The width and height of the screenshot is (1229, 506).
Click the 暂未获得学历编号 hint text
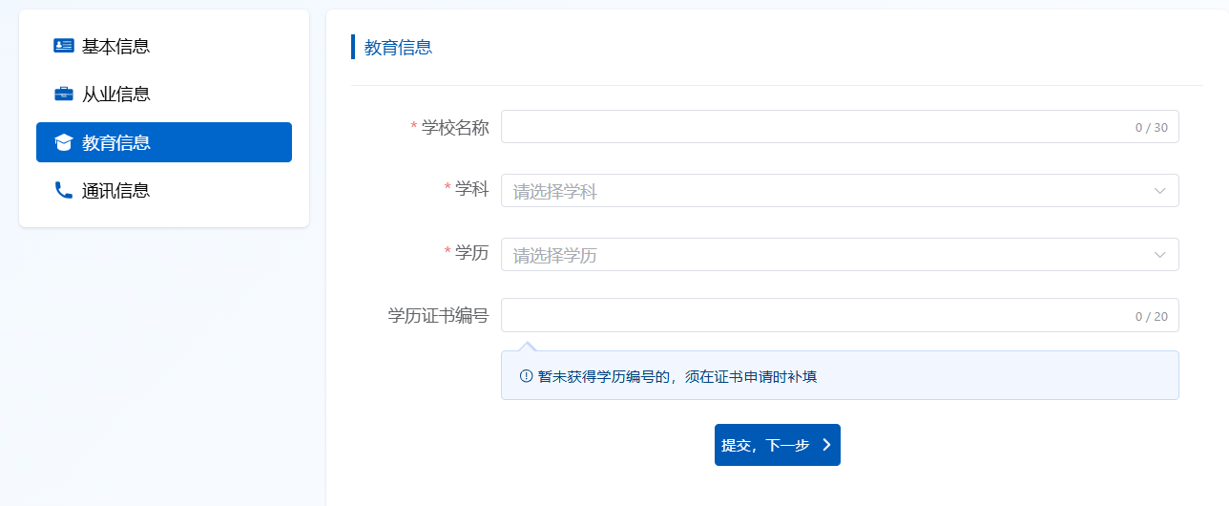click(677, 376)
